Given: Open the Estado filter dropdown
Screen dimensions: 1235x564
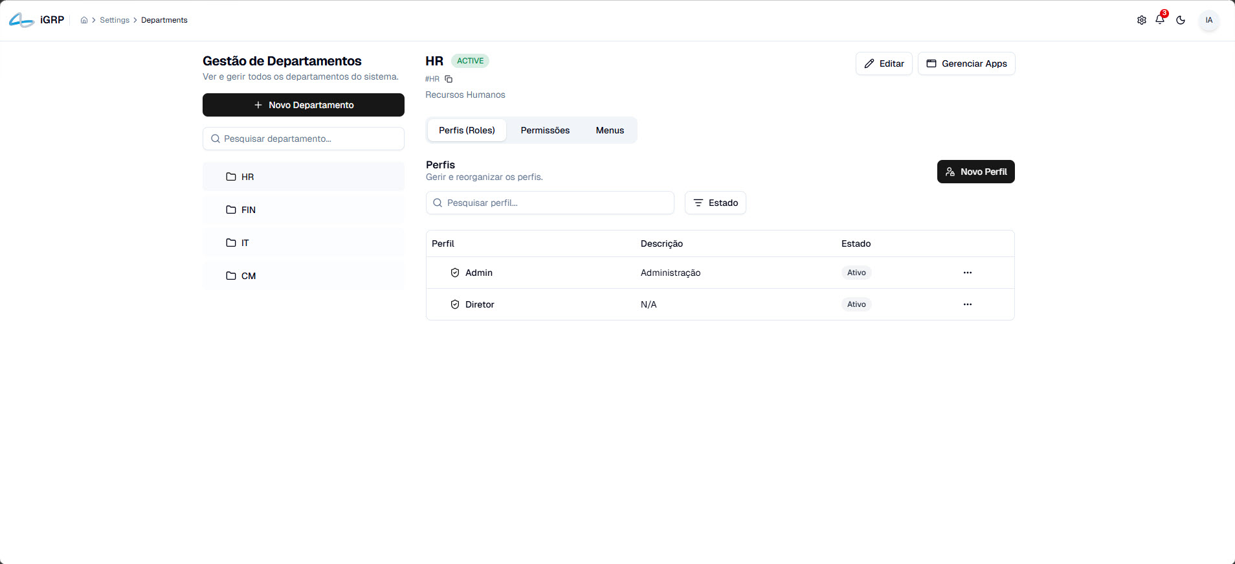Looking at the screenshot, I should point(715,203).
